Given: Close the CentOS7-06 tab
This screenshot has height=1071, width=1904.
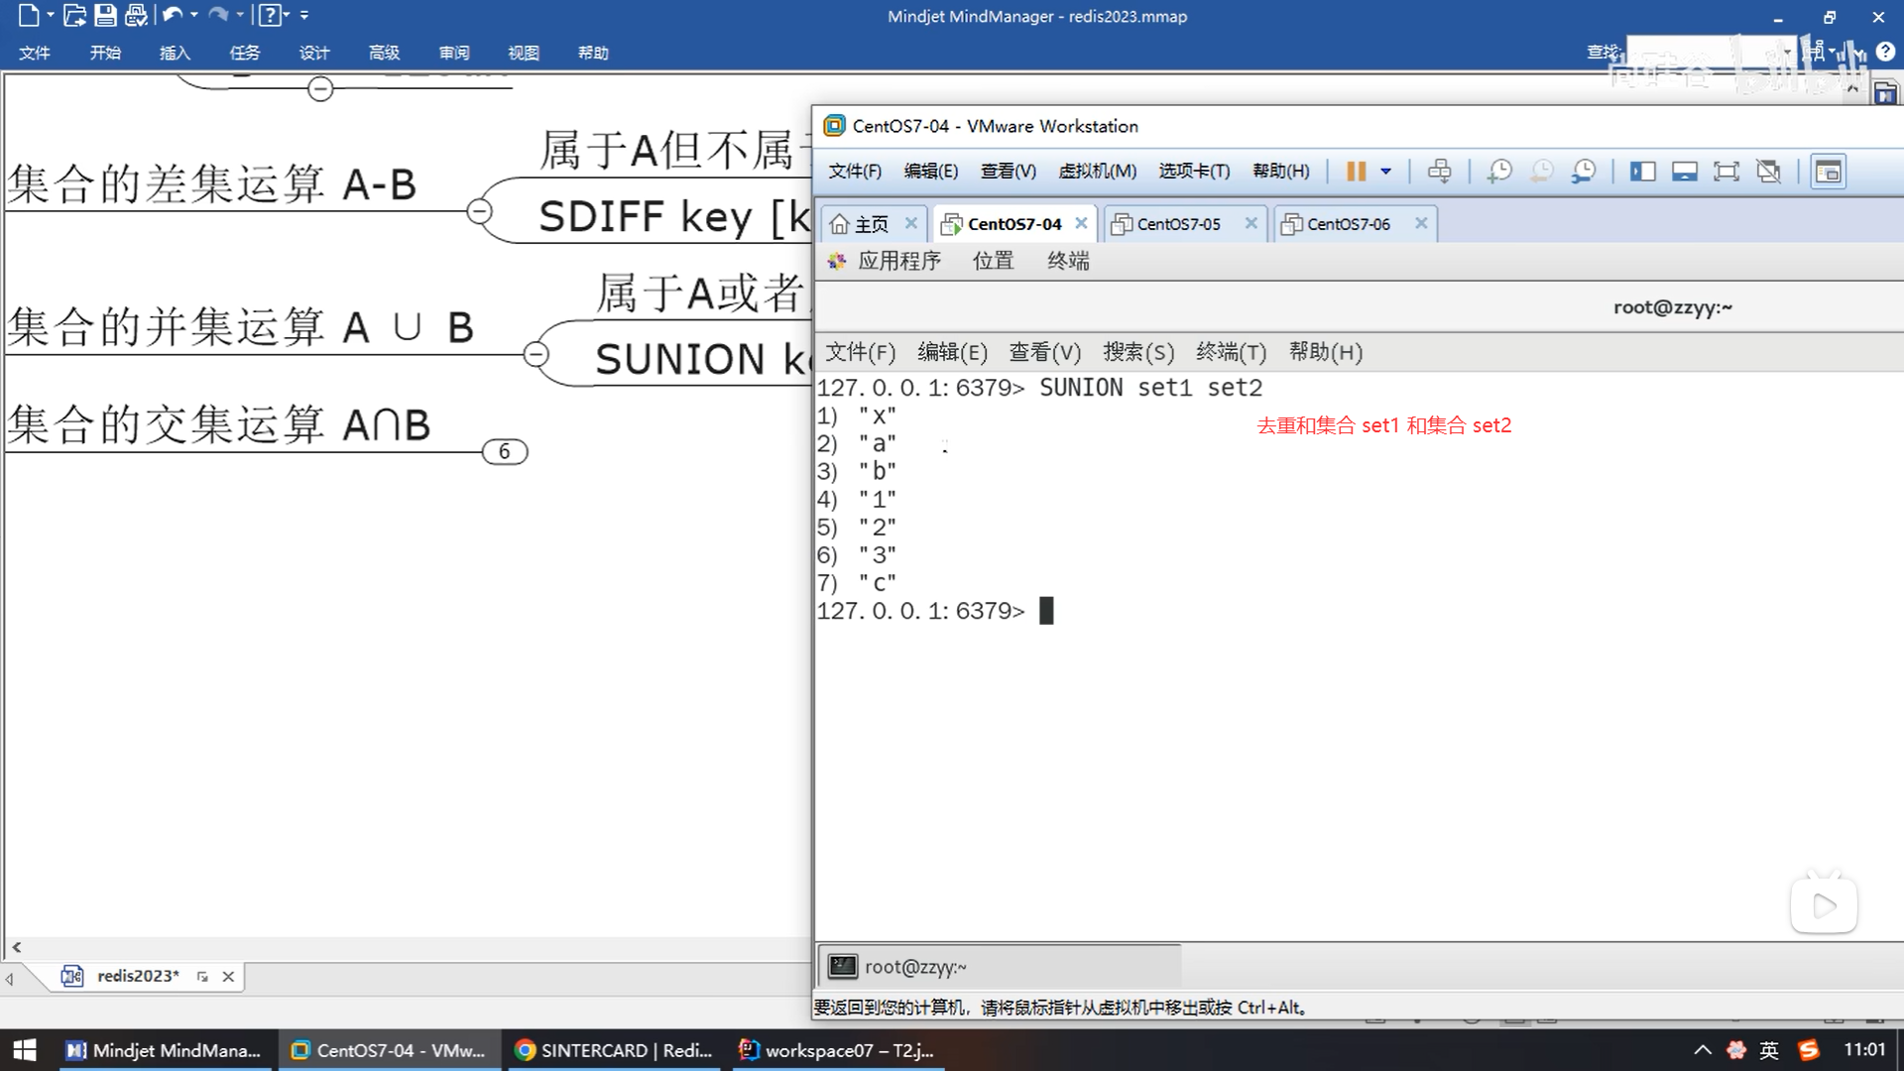Looking at the screenshot, I should pos(1421,223).
